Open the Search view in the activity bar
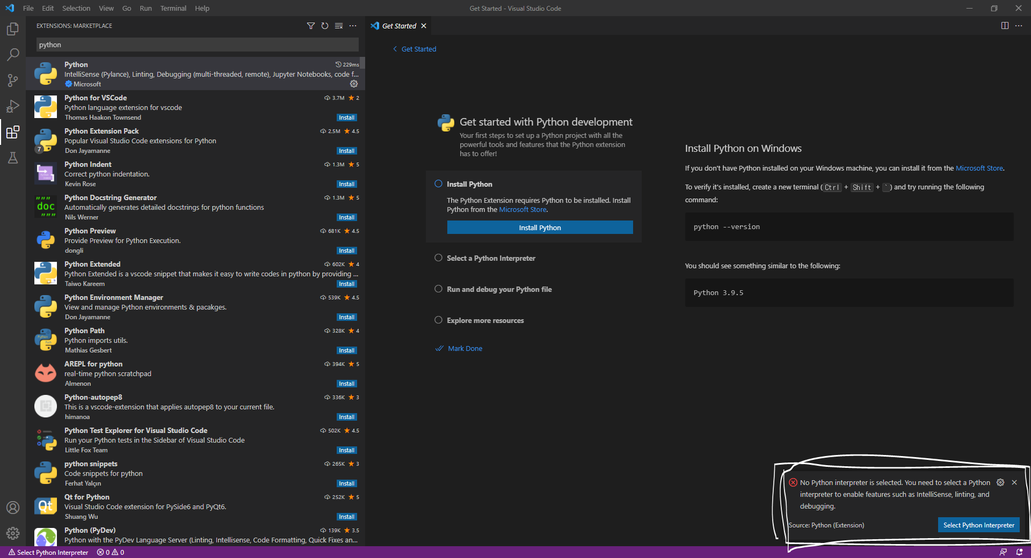 point(13,55)
